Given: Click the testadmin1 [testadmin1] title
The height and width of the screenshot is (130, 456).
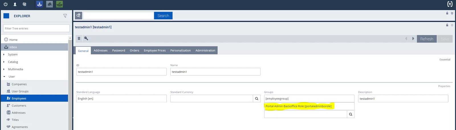Looking at the screenshot, I should pos(93,27).
